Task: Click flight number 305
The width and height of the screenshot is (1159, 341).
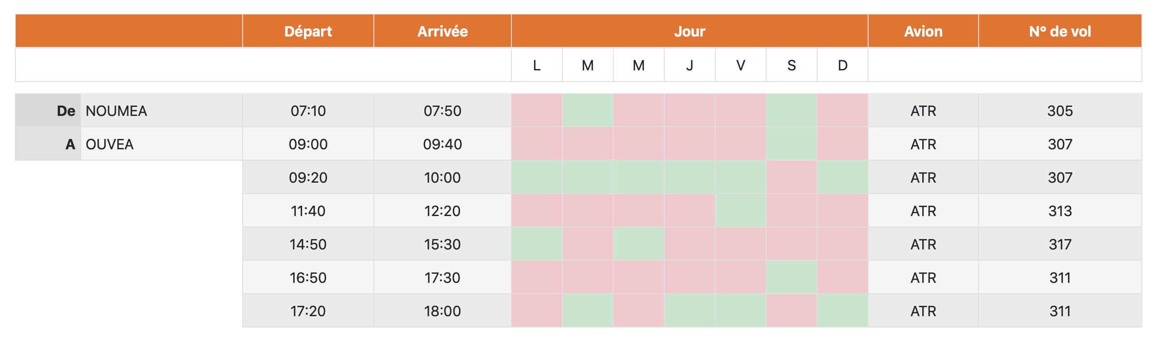Action: 1060,111
